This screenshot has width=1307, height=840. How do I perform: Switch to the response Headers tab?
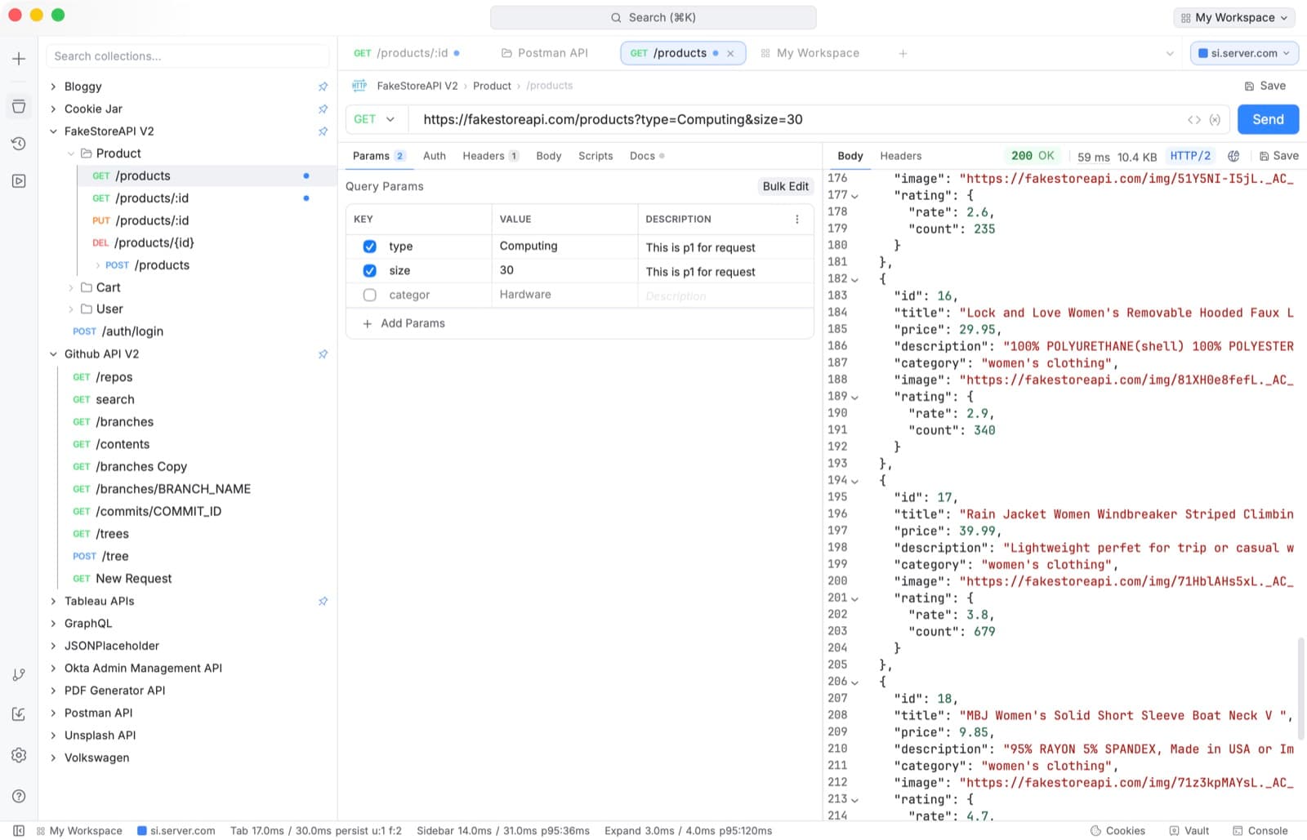pos(900,156)
